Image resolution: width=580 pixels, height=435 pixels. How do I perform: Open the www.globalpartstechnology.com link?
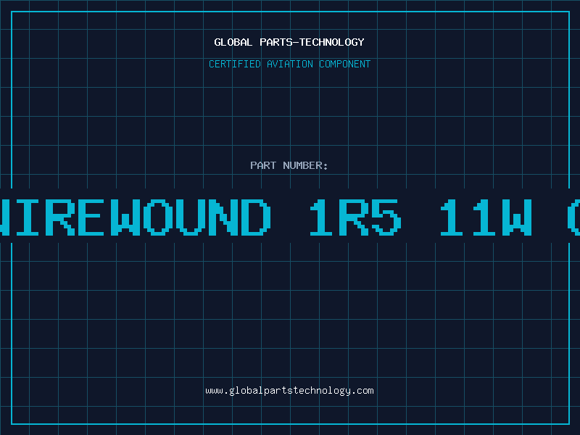(289, 391)
